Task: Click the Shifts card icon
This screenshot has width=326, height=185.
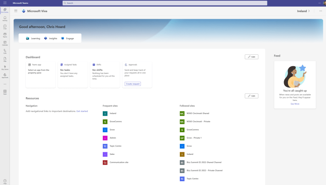Action: 94,65
